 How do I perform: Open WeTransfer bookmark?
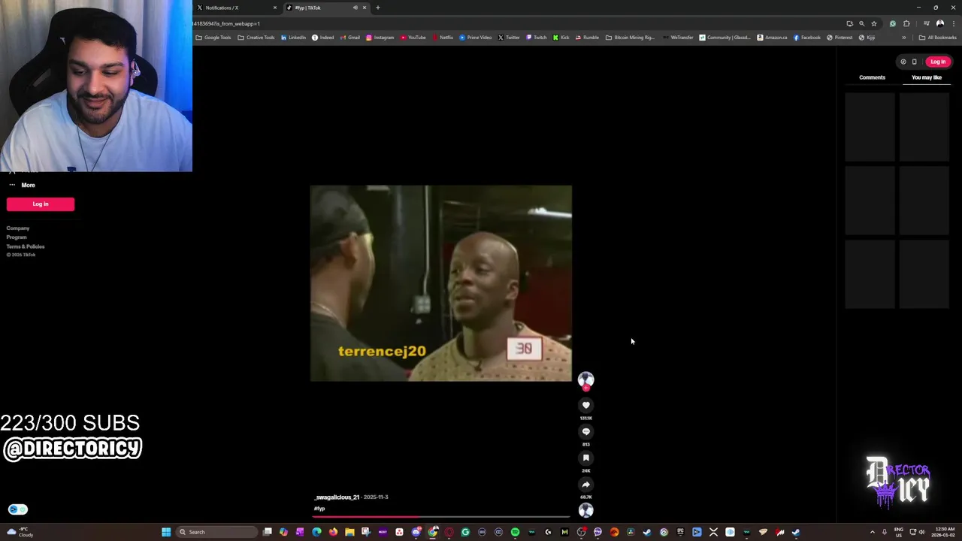point(677,38)
